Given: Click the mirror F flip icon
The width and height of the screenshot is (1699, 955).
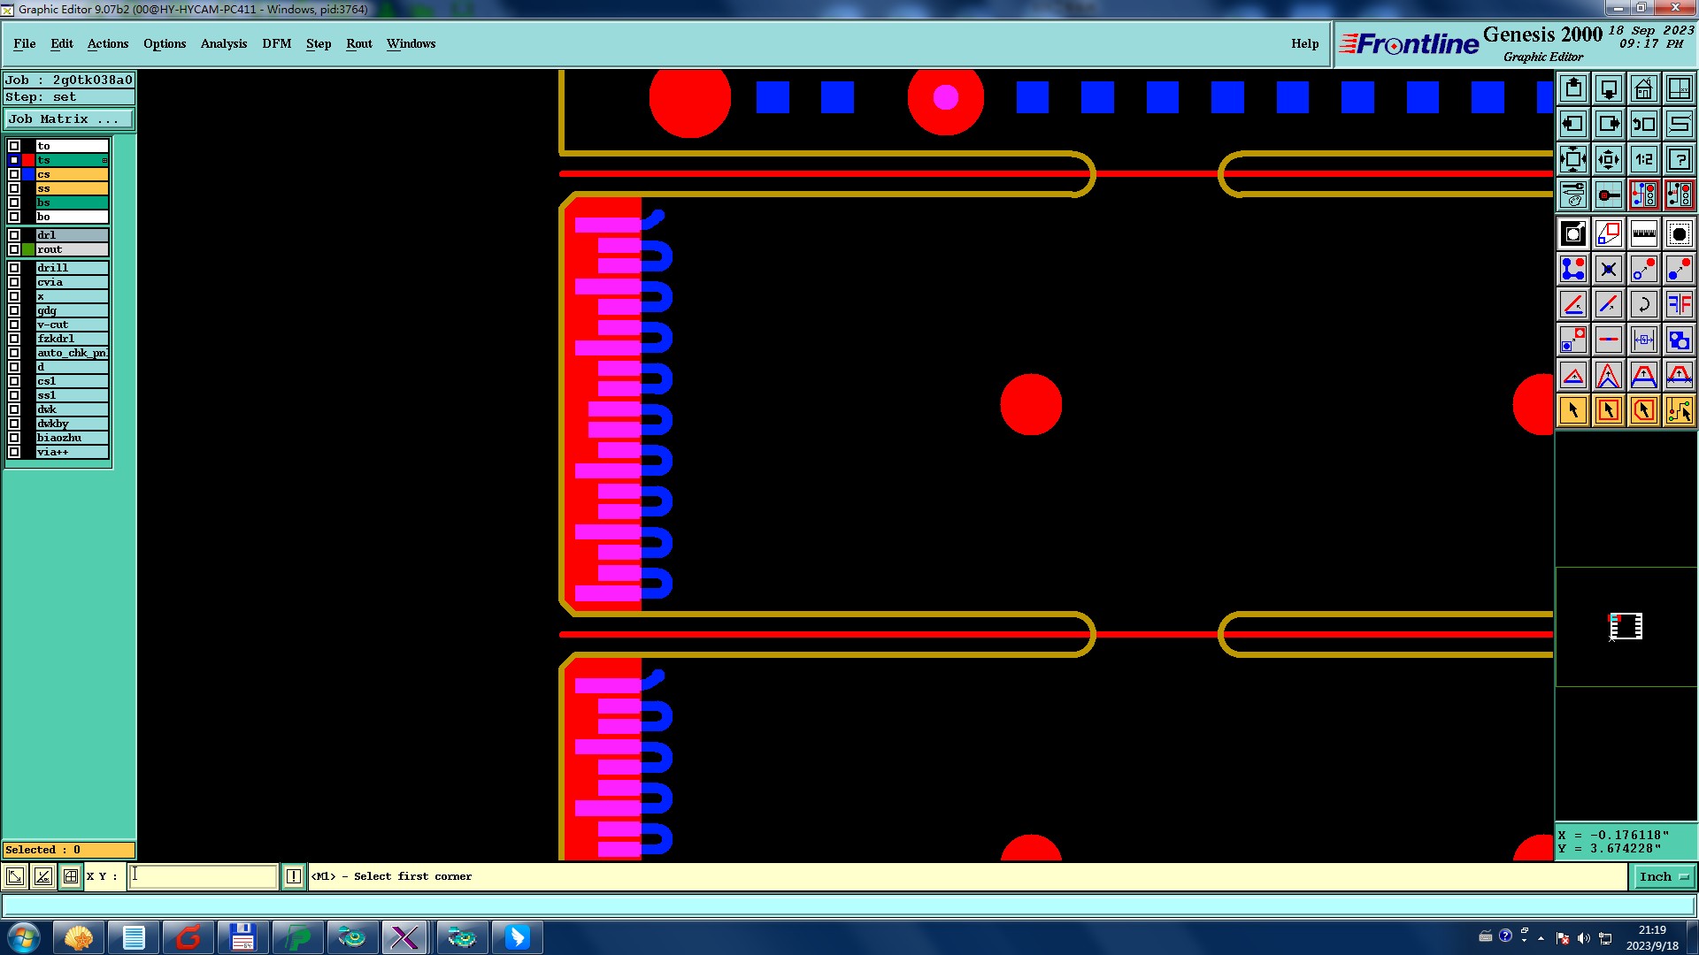Looking at the screenshot, I should pyautogui.click(x=1679, y=304).
